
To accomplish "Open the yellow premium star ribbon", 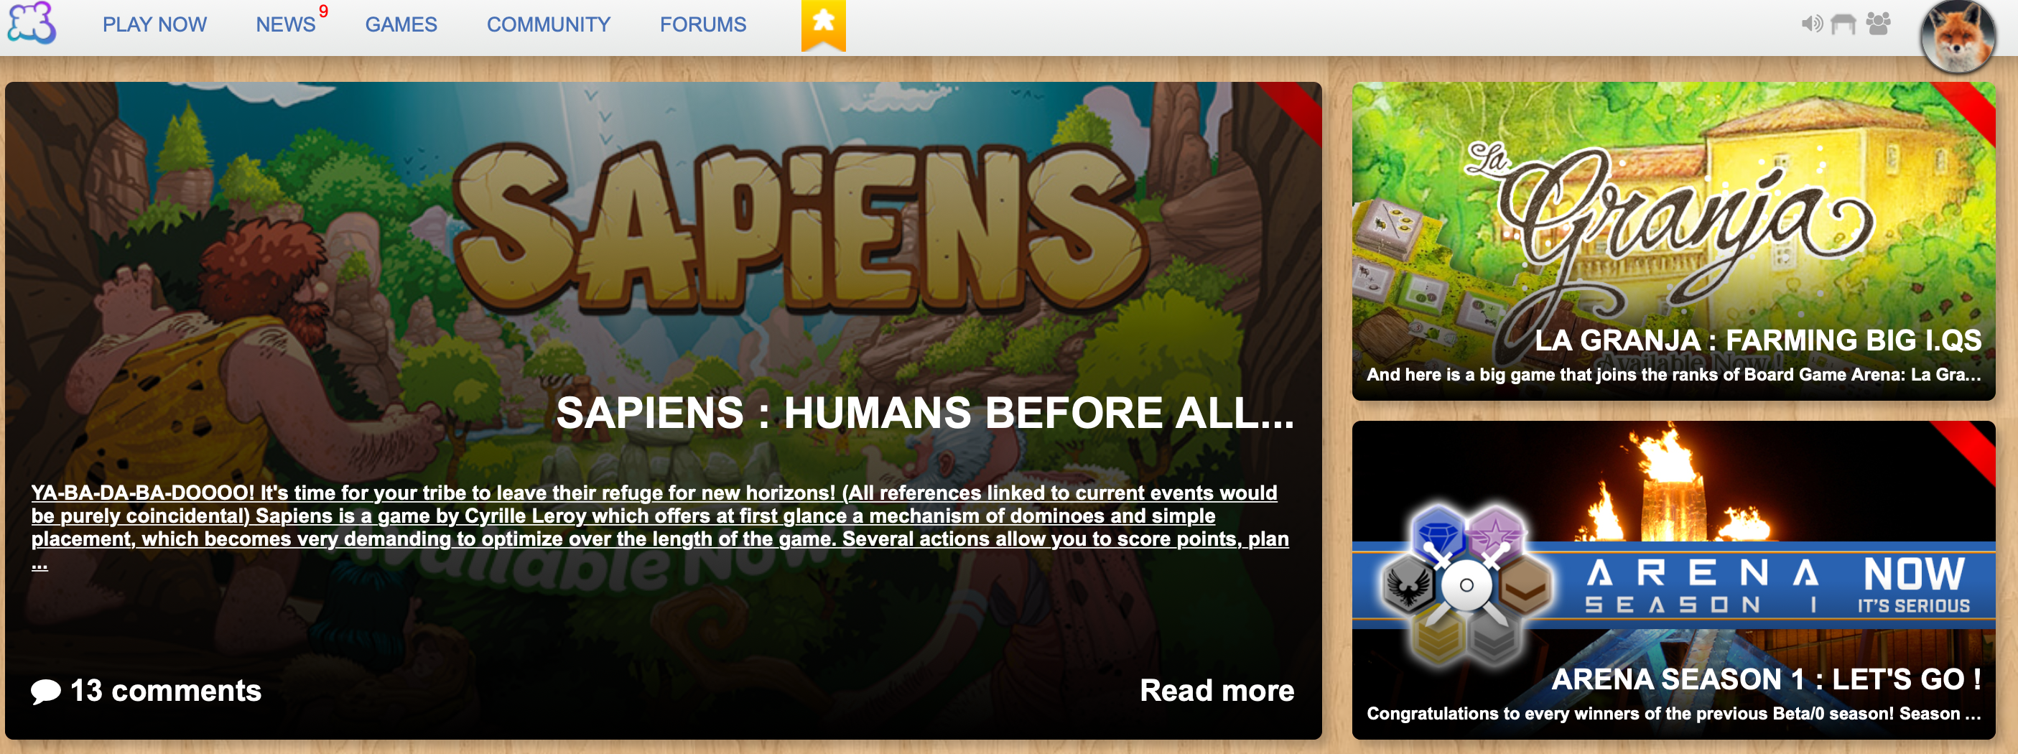I will [823, 25].
